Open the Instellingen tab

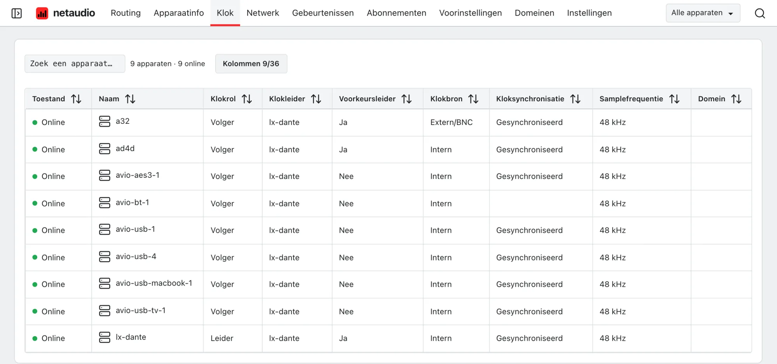tap(589, 13)
